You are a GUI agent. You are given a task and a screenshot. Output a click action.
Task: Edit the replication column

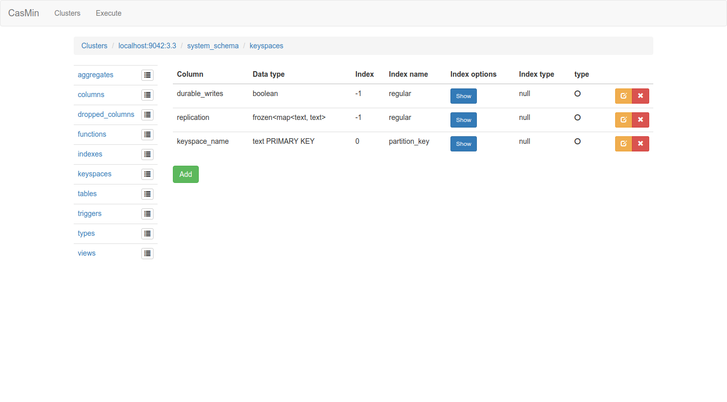click(x=624, y=120)
